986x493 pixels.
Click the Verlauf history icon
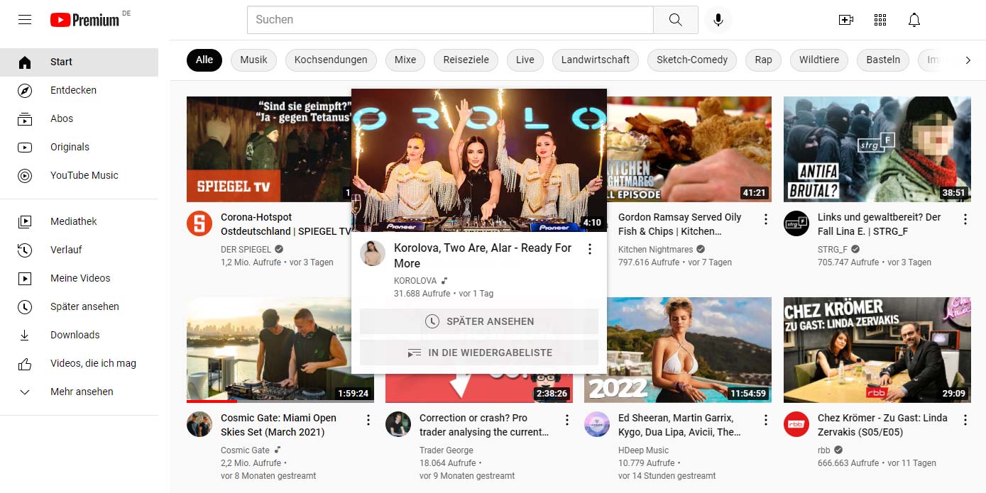(x=25, y=250)
